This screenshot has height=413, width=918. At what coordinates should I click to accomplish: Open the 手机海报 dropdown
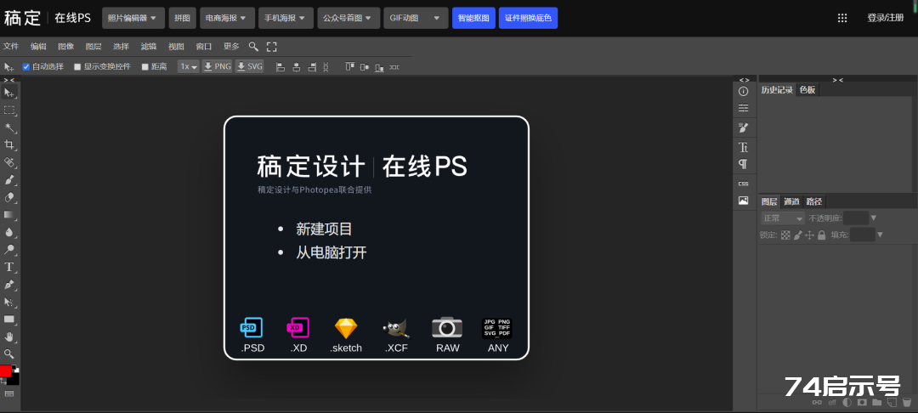pos(286,18)
